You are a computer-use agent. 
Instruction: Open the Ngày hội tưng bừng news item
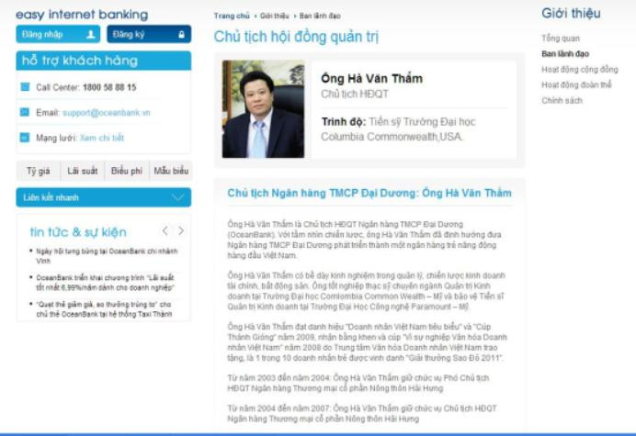107,256
